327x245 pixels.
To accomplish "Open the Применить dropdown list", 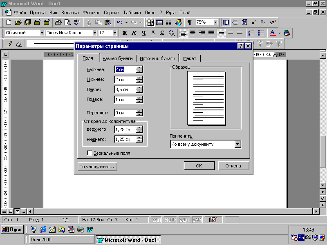I will 237,144.
